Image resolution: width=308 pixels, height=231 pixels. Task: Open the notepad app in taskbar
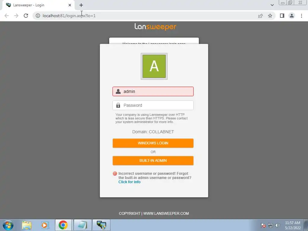point(82,225)
